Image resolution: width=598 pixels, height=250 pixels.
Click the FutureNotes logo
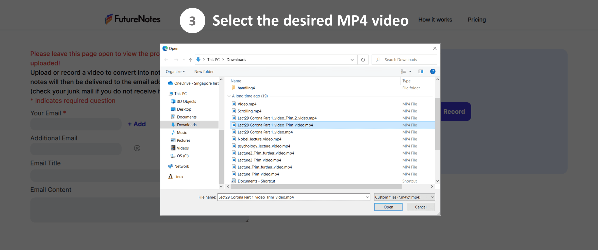click(x=132, y=19)
